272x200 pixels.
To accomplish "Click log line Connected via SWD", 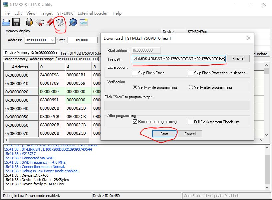I will point(29,158).
